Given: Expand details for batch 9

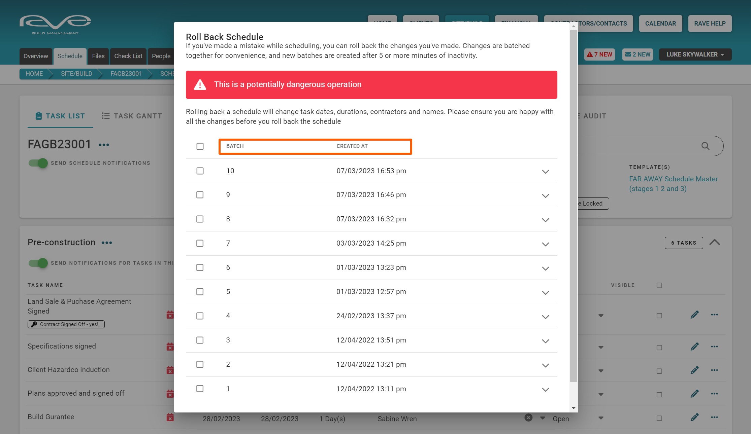Looking at the screenshot, I should (545, 196).
